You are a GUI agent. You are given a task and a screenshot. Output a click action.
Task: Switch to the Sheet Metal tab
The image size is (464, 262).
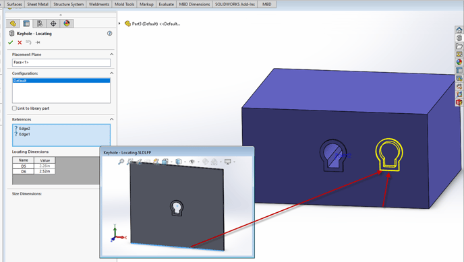[38, 4]
